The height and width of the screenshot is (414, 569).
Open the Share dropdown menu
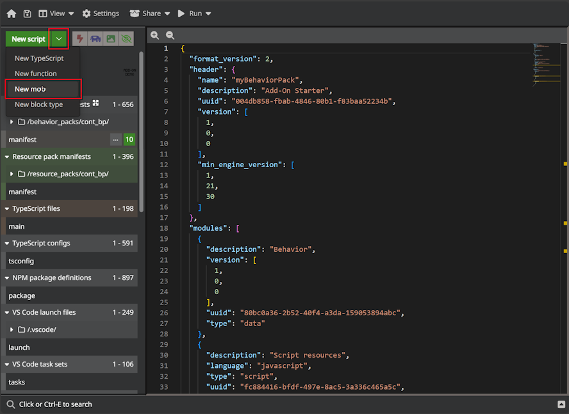150,13
